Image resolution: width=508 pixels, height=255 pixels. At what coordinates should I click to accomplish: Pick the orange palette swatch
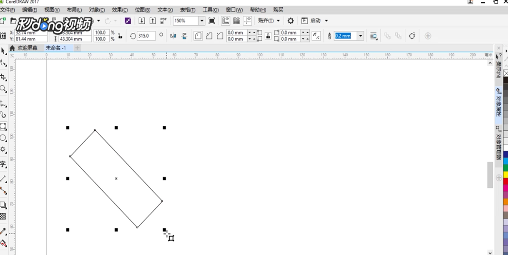click(x=506, y=201)
